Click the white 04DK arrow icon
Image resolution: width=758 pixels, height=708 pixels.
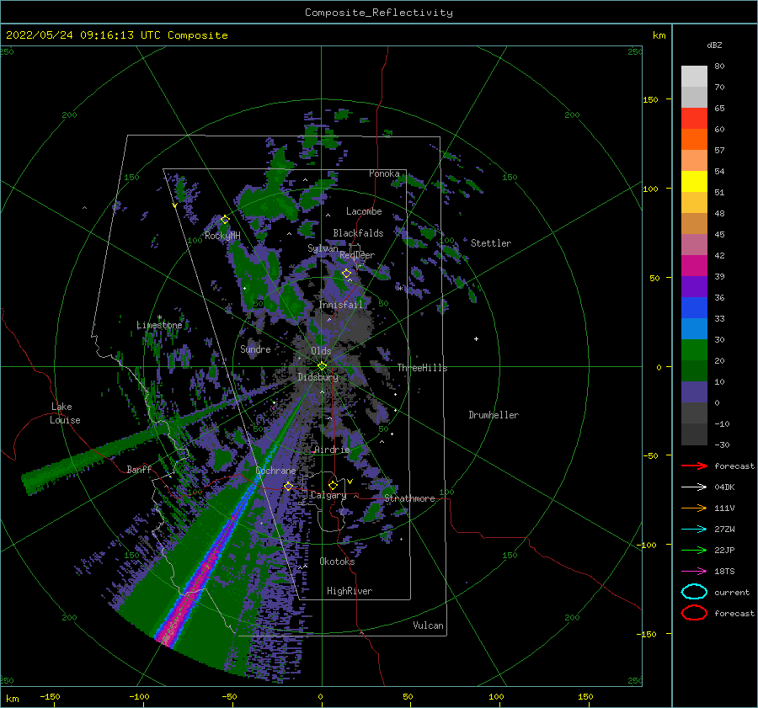[694, 487]
